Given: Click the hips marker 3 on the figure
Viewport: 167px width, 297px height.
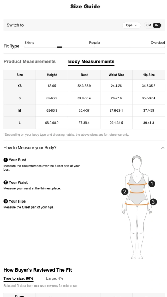Looking at the screenshot, I should point(153,202).
